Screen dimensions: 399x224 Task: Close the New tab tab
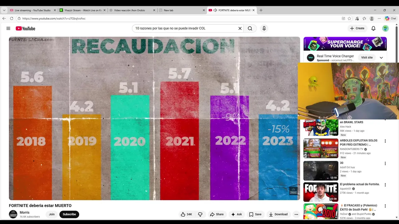click(x=204, y=10)
